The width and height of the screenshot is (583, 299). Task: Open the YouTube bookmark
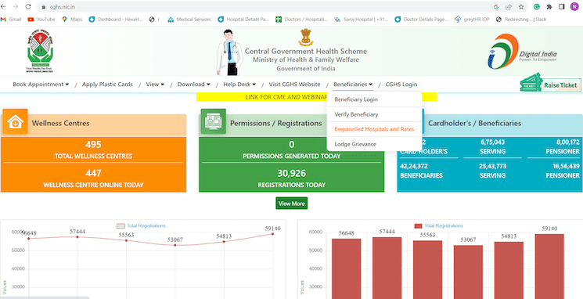coord(41,20)
